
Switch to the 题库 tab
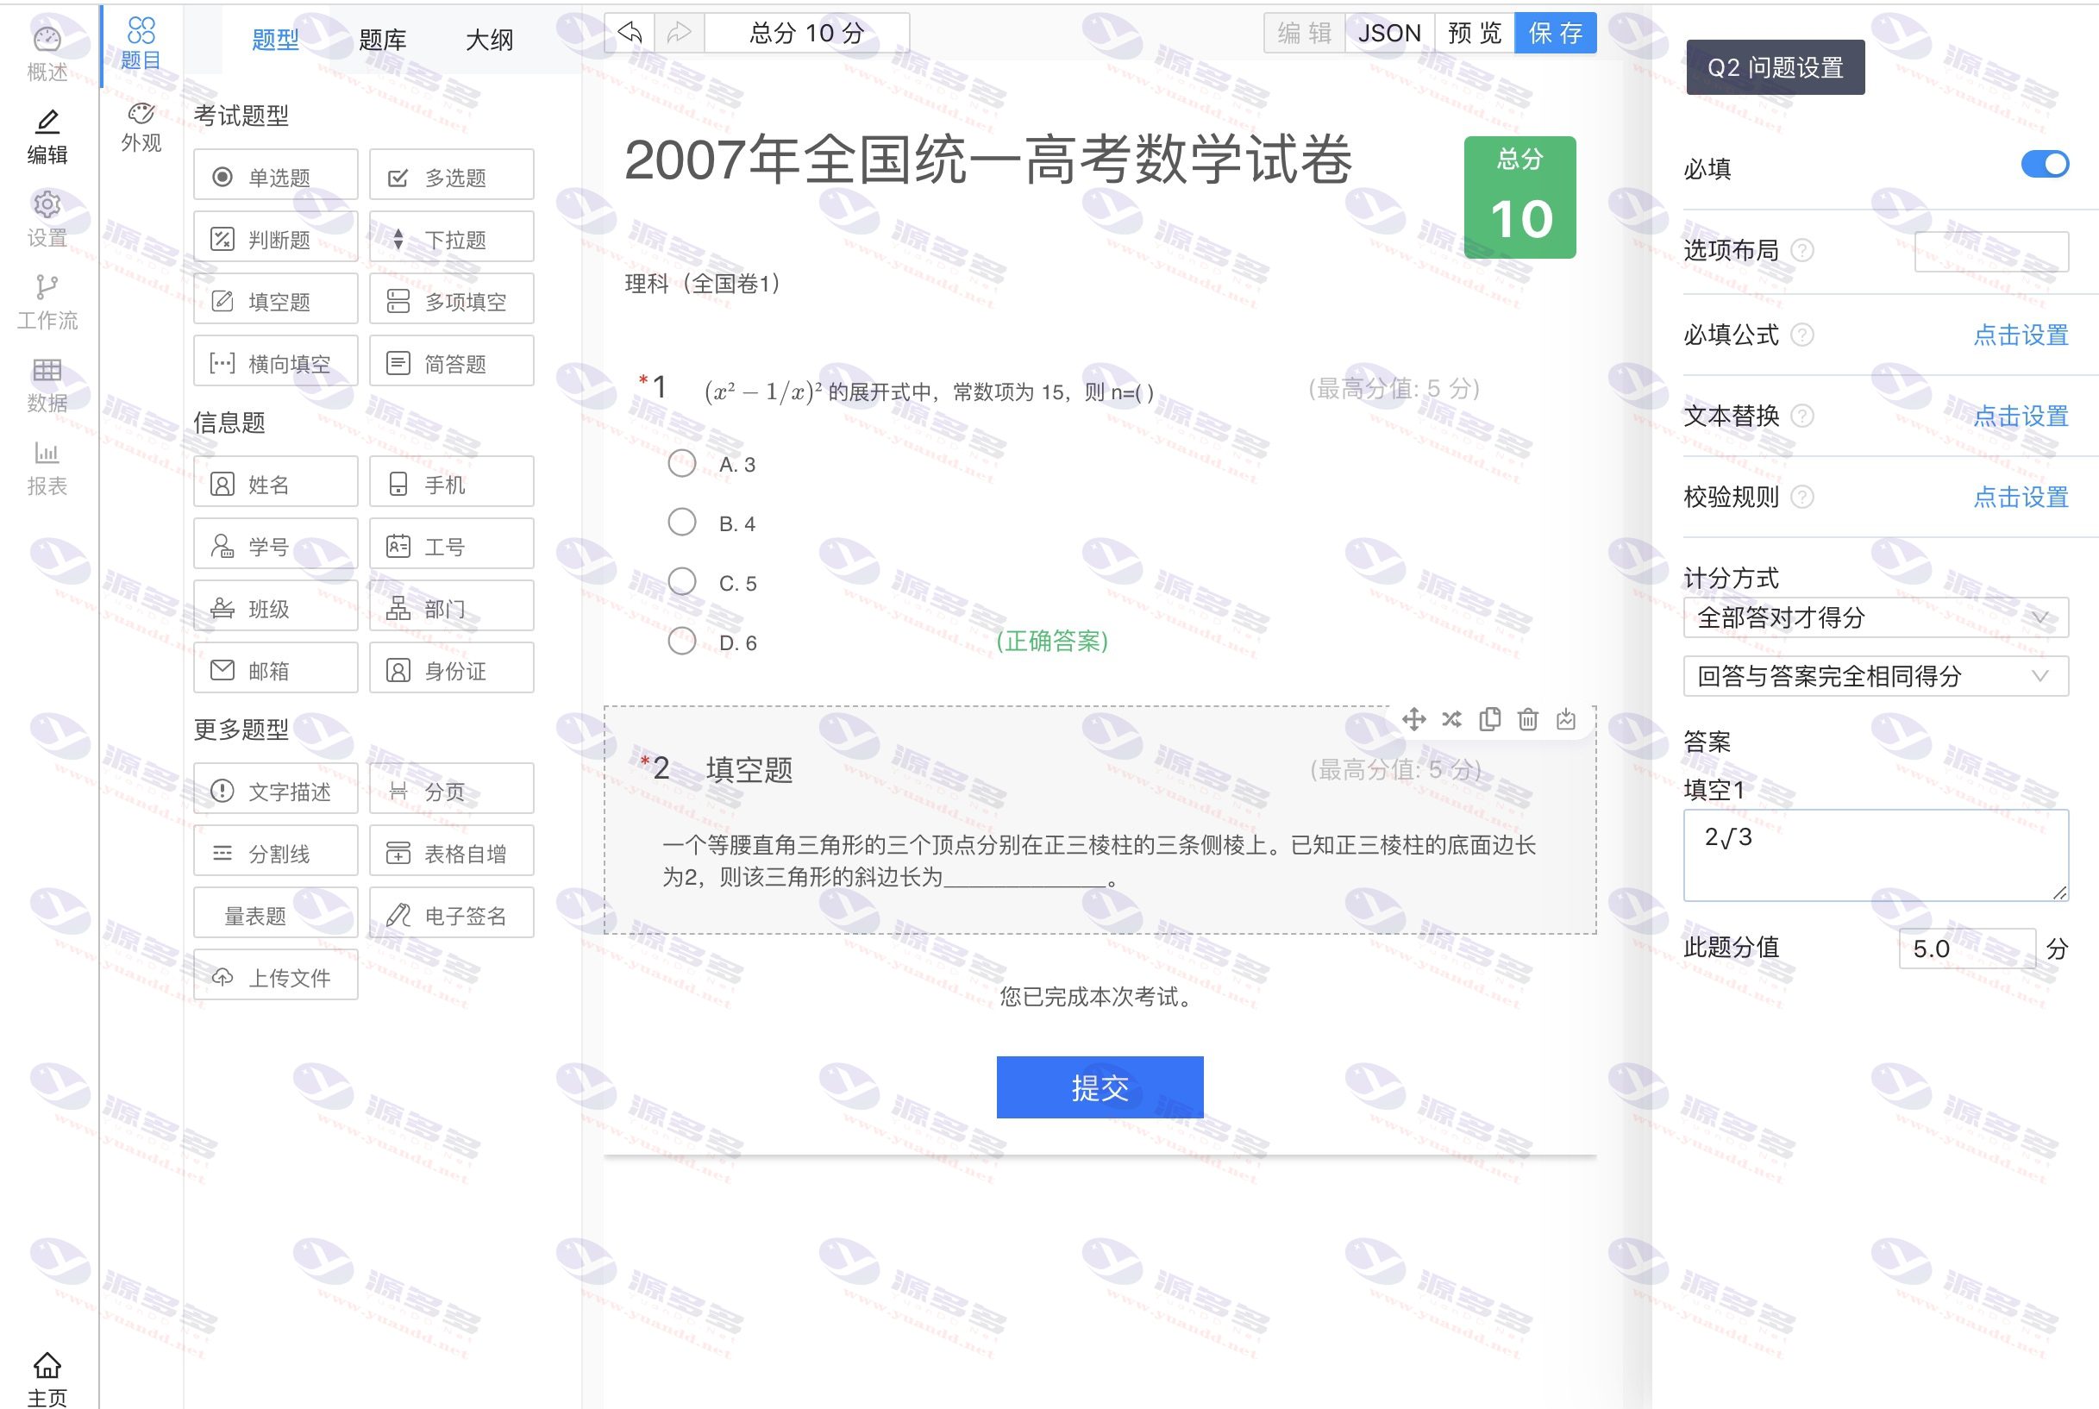coord(383,40)
